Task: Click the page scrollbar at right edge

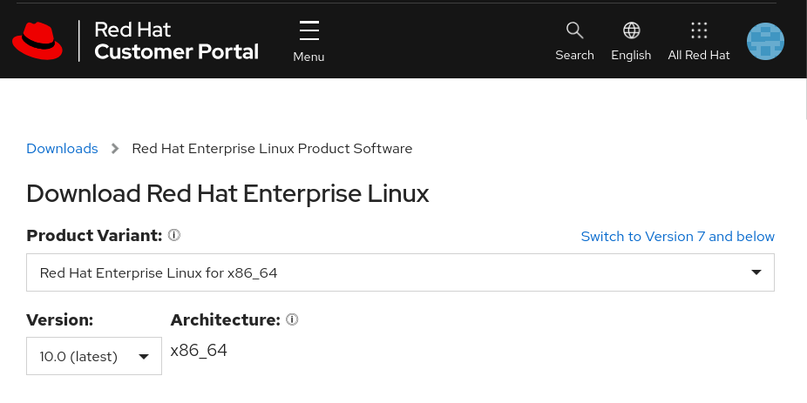Action: coord(805,97)
